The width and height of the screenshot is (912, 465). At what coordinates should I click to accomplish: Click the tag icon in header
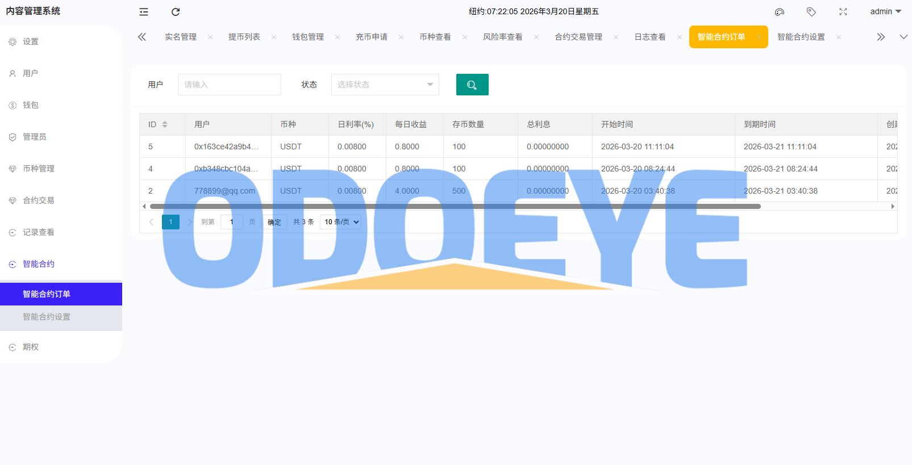pyautogui.click(x=811, y=12)
